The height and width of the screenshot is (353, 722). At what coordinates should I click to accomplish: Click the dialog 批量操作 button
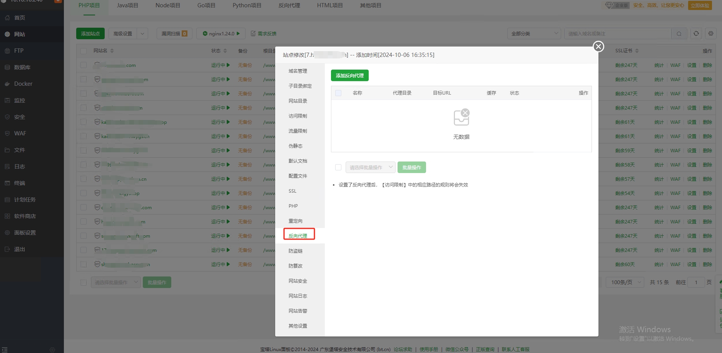click(411, 167)
